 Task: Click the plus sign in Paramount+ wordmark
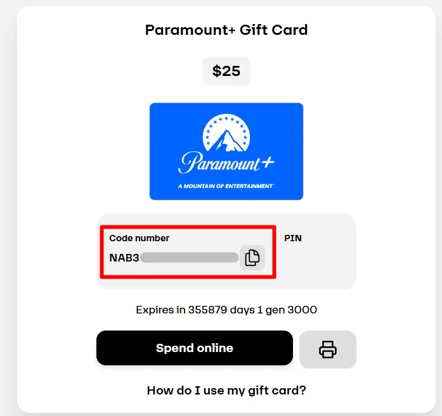tap(267, 163)
